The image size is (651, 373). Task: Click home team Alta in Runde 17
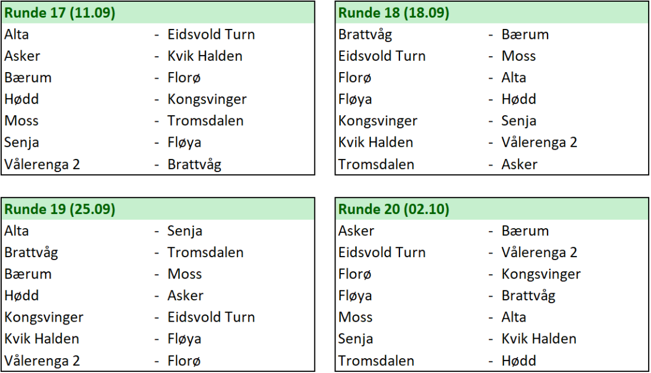pos(17,34)
